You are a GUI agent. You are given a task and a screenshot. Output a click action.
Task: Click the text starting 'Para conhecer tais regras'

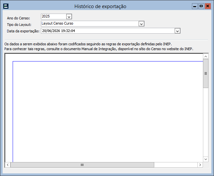pos(99,49)
